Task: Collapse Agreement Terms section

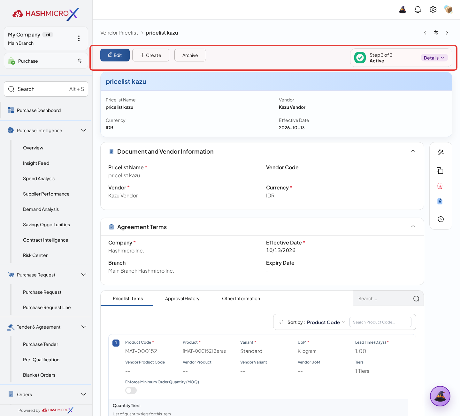Action: click(413, 227)
